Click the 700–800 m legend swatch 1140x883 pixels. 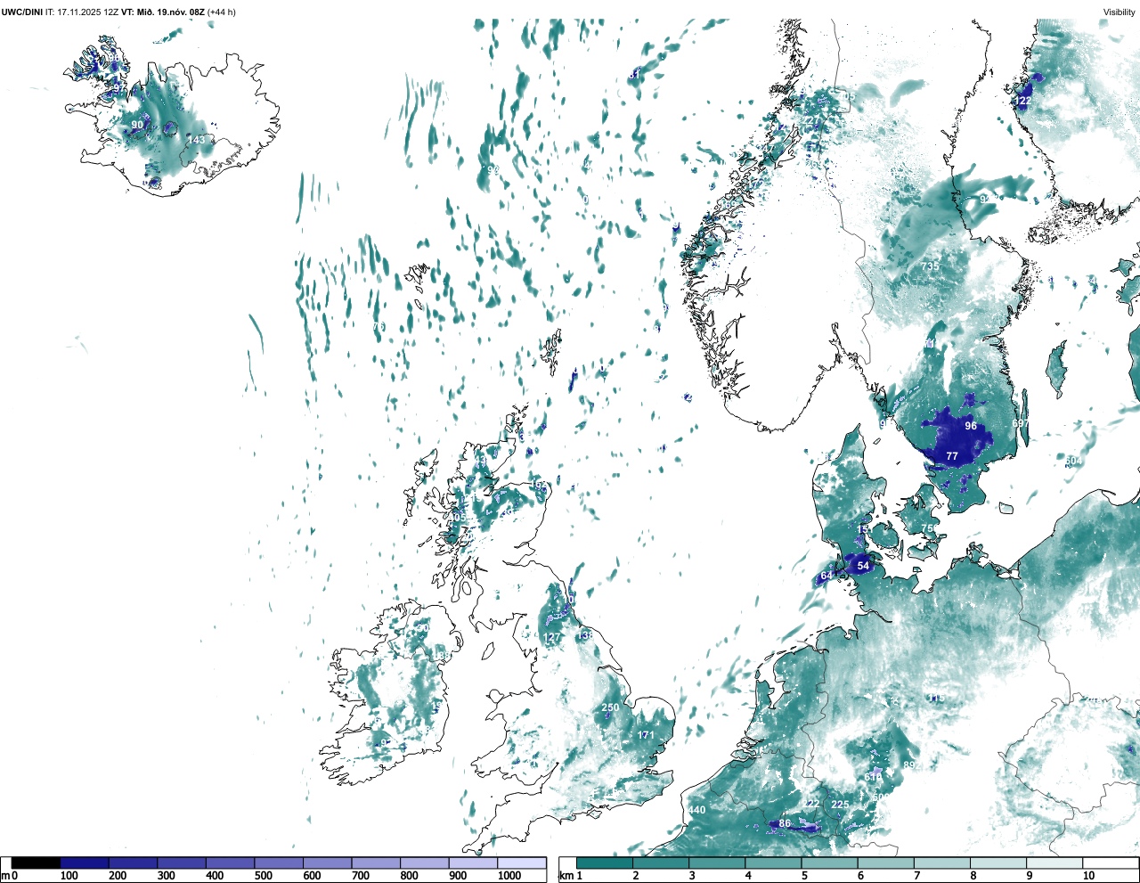(376, 863)
